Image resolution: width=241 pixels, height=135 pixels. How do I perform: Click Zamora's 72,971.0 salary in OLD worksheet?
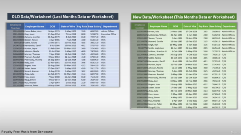tap(95, 37)
